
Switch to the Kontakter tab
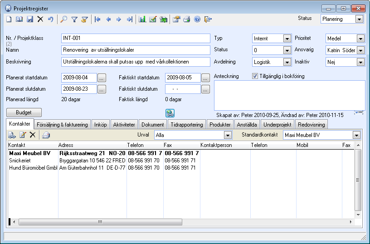(x=20, y=124)
